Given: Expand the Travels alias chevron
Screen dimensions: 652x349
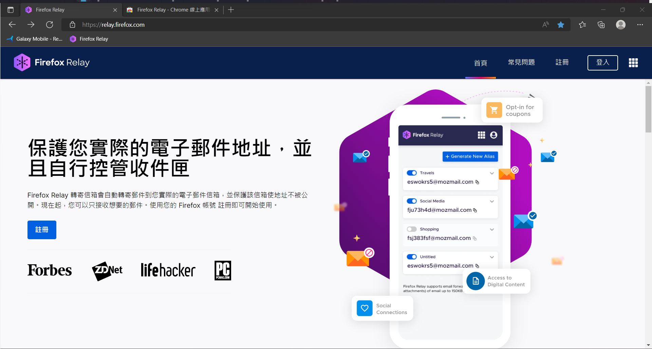Looking at the screenshot, I should pos(492,173).
